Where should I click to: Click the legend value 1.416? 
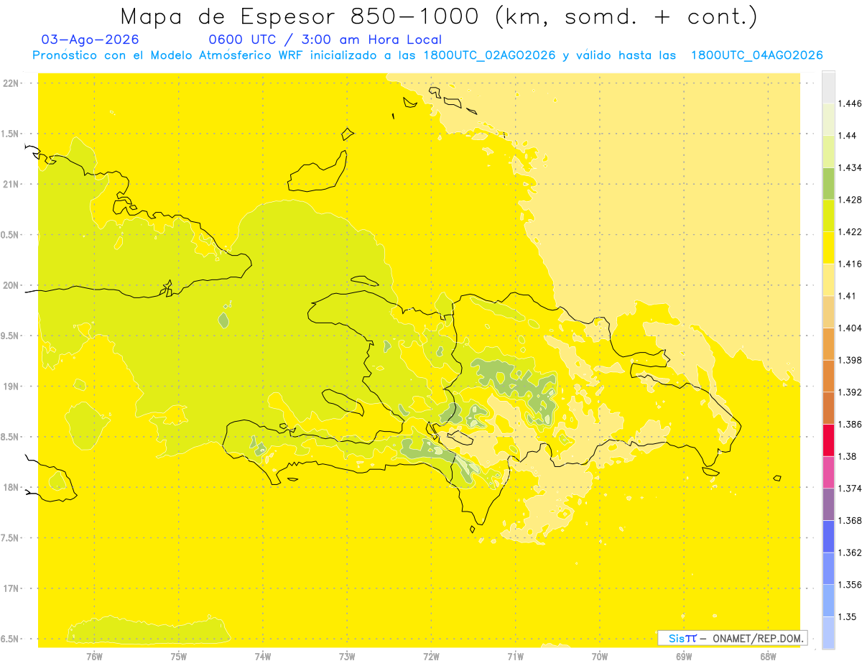(x=851, y=264)
